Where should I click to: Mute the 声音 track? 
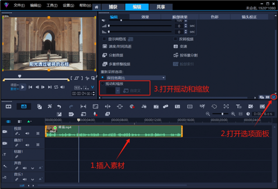pyautogui.click(x=25, y=168)
